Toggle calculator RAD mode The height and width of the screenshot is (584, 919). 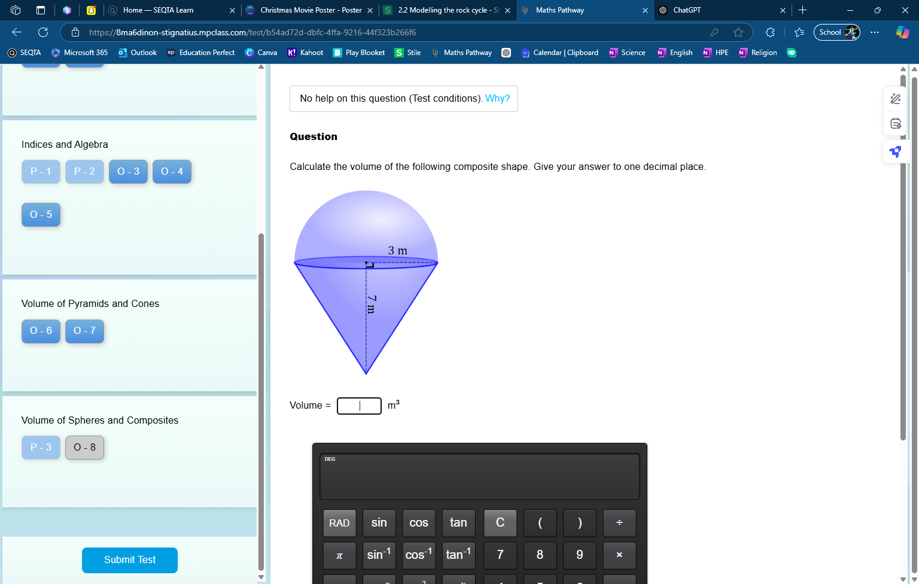(x=339, y=523)
